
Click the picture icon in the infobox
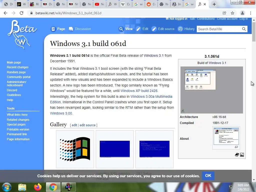(242, 154)
